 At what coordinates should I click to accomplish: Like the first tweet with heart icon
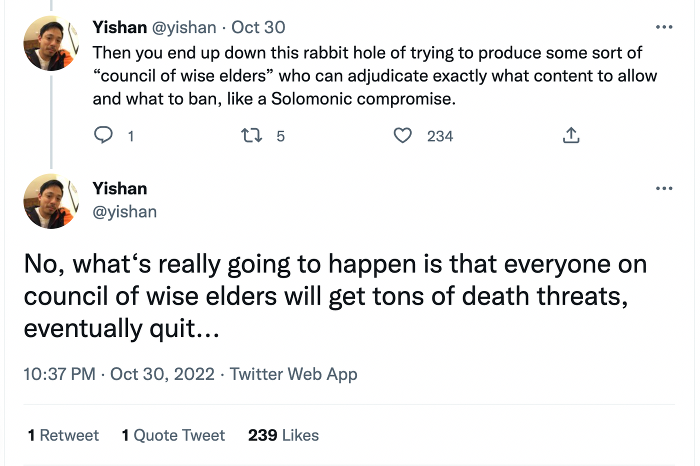402,135
